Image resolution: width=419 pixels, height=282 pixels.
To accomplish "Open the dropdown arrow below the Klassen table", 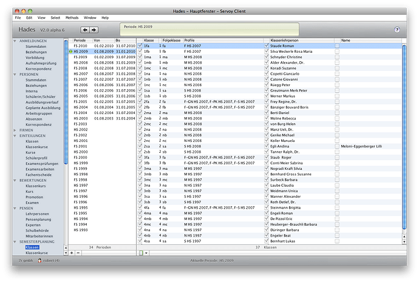I will 146,252.
